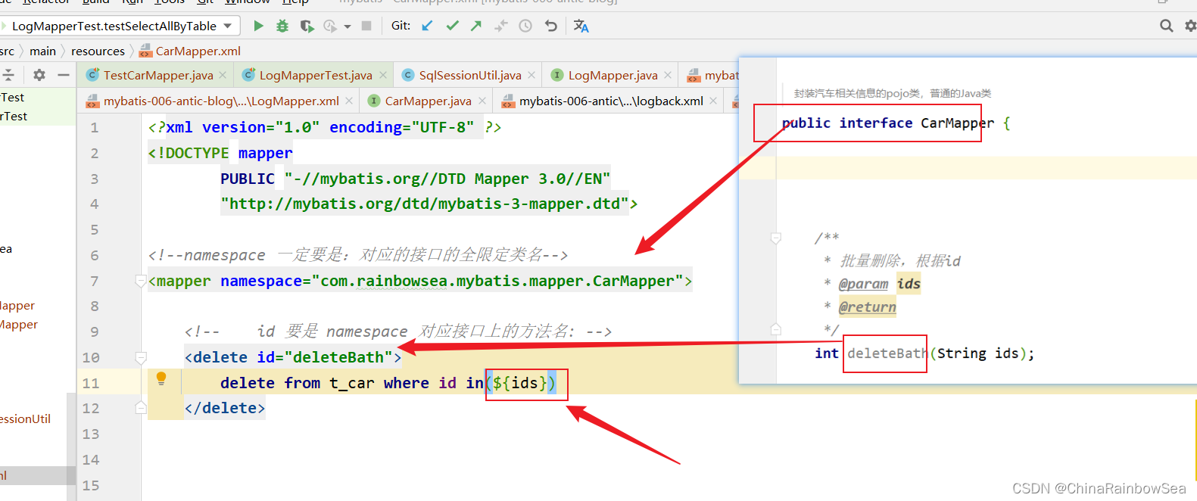The width and height of the screenshot is (1197, 501).
Task: Run with coverage icon in toolbar
Action: (307, 26)
